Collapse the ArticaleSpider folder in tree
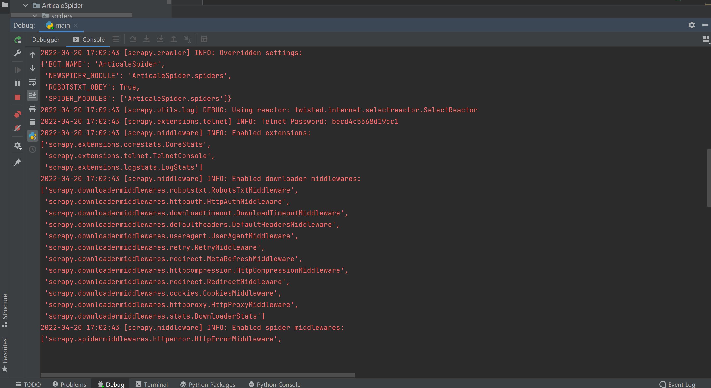Screen dimensions: 711x388 [x=26, y=5]
